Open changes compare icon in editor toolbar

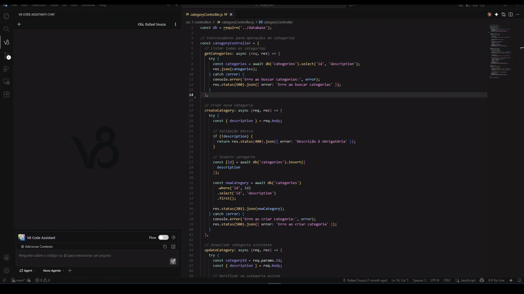click(504, 14)
